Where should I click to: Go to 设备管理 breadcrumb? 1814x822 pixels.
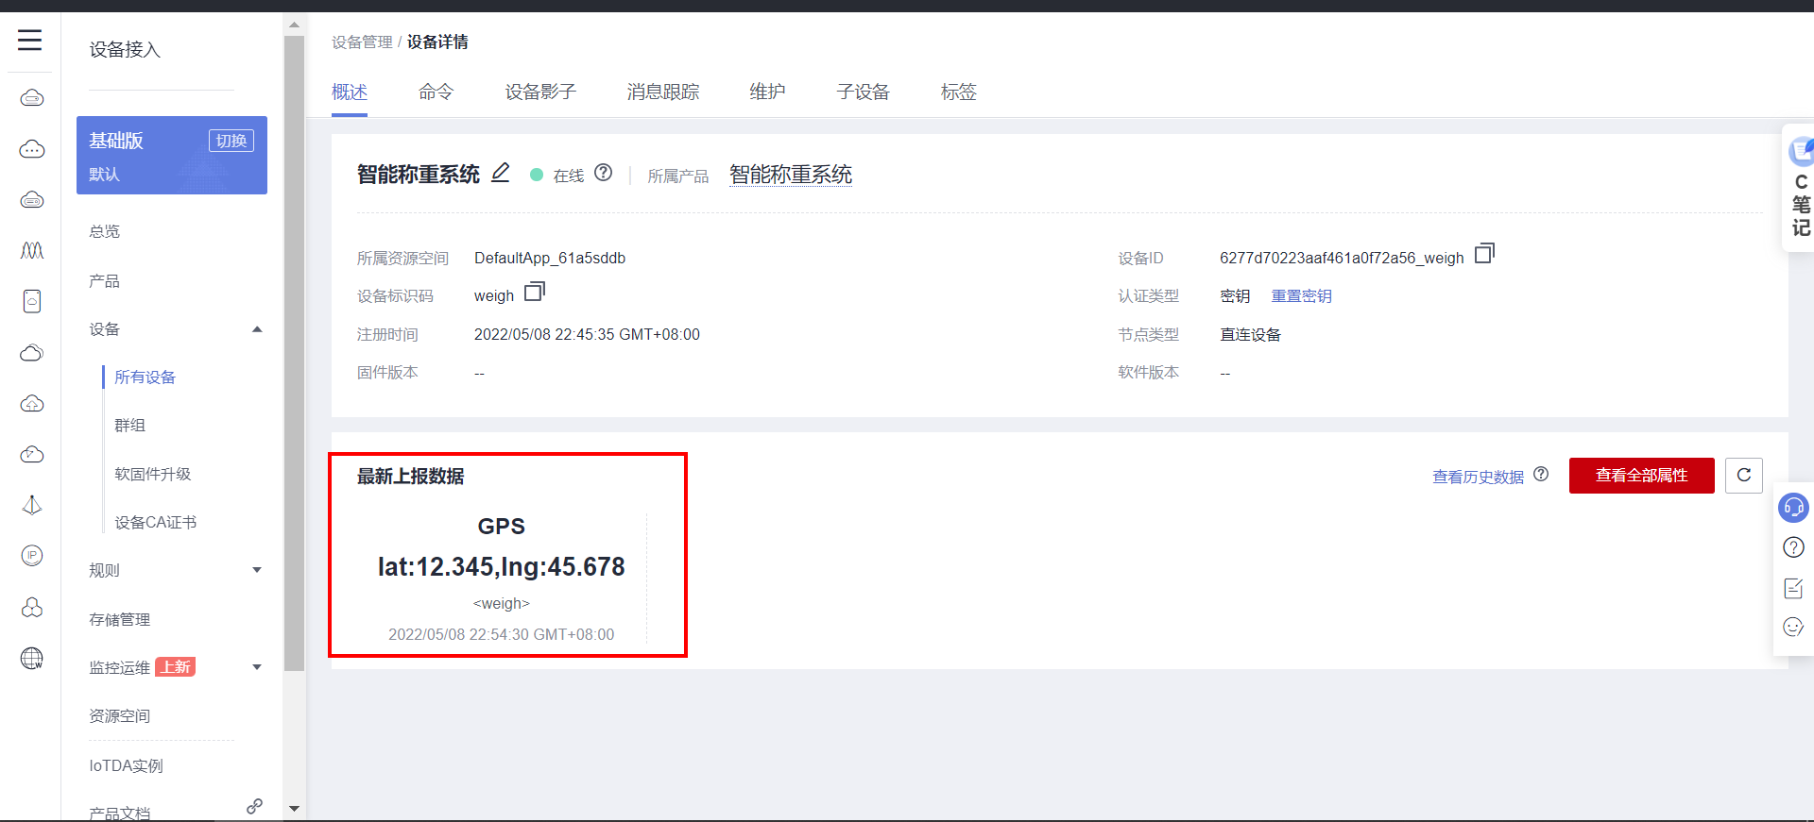362,42
